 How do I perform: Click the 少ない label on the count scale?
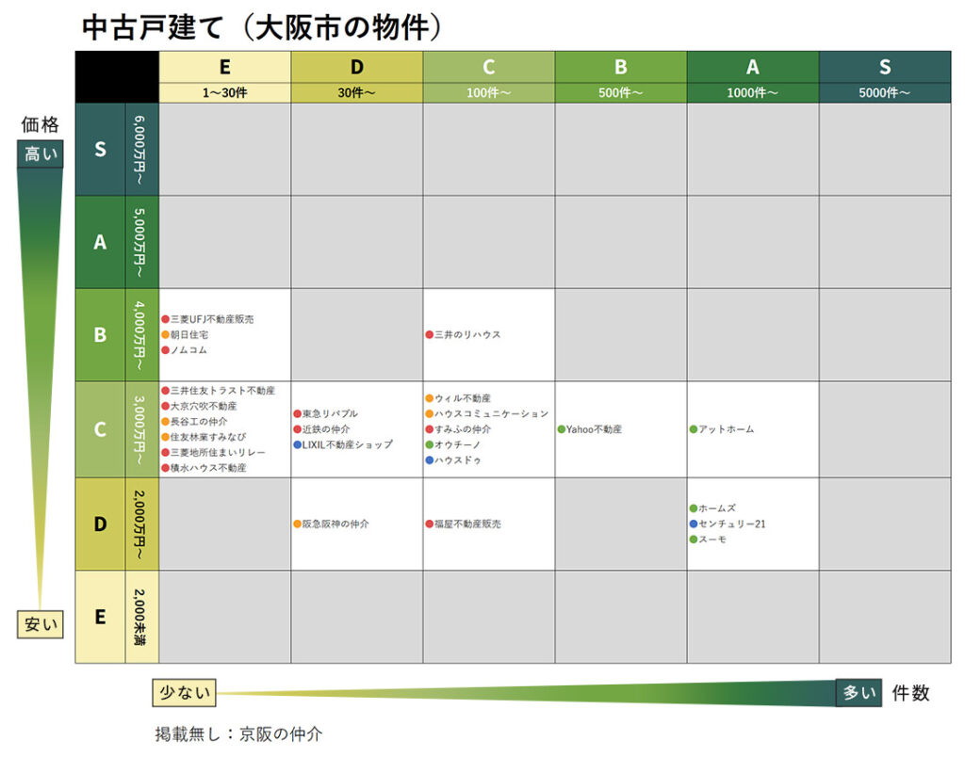183,693
